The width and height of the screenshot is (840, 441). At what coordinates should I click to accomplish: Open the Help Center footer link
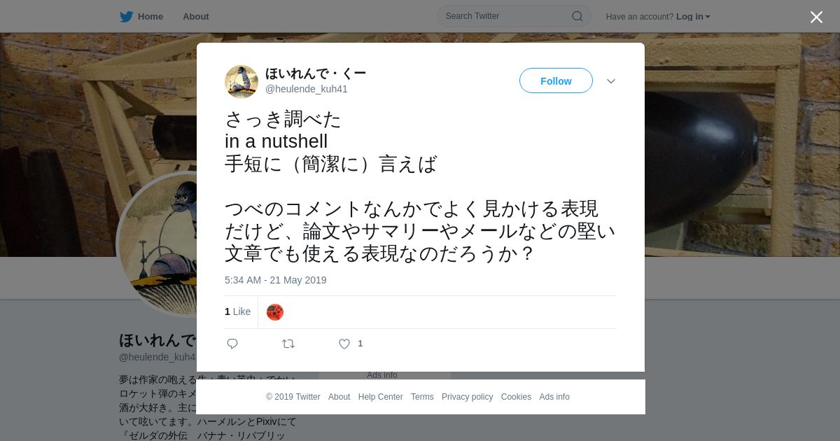[380, 397]
